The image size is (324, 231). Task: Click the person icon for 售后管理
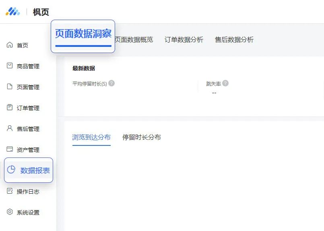pos(10,128)
